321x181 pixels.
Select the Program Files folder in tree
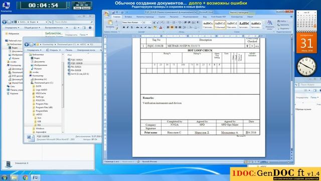point(40,104)
